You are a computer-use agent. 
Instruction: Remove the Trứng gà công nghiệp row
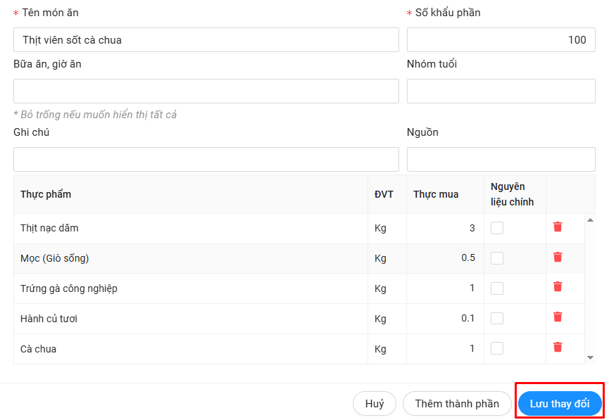click(558, 286)
